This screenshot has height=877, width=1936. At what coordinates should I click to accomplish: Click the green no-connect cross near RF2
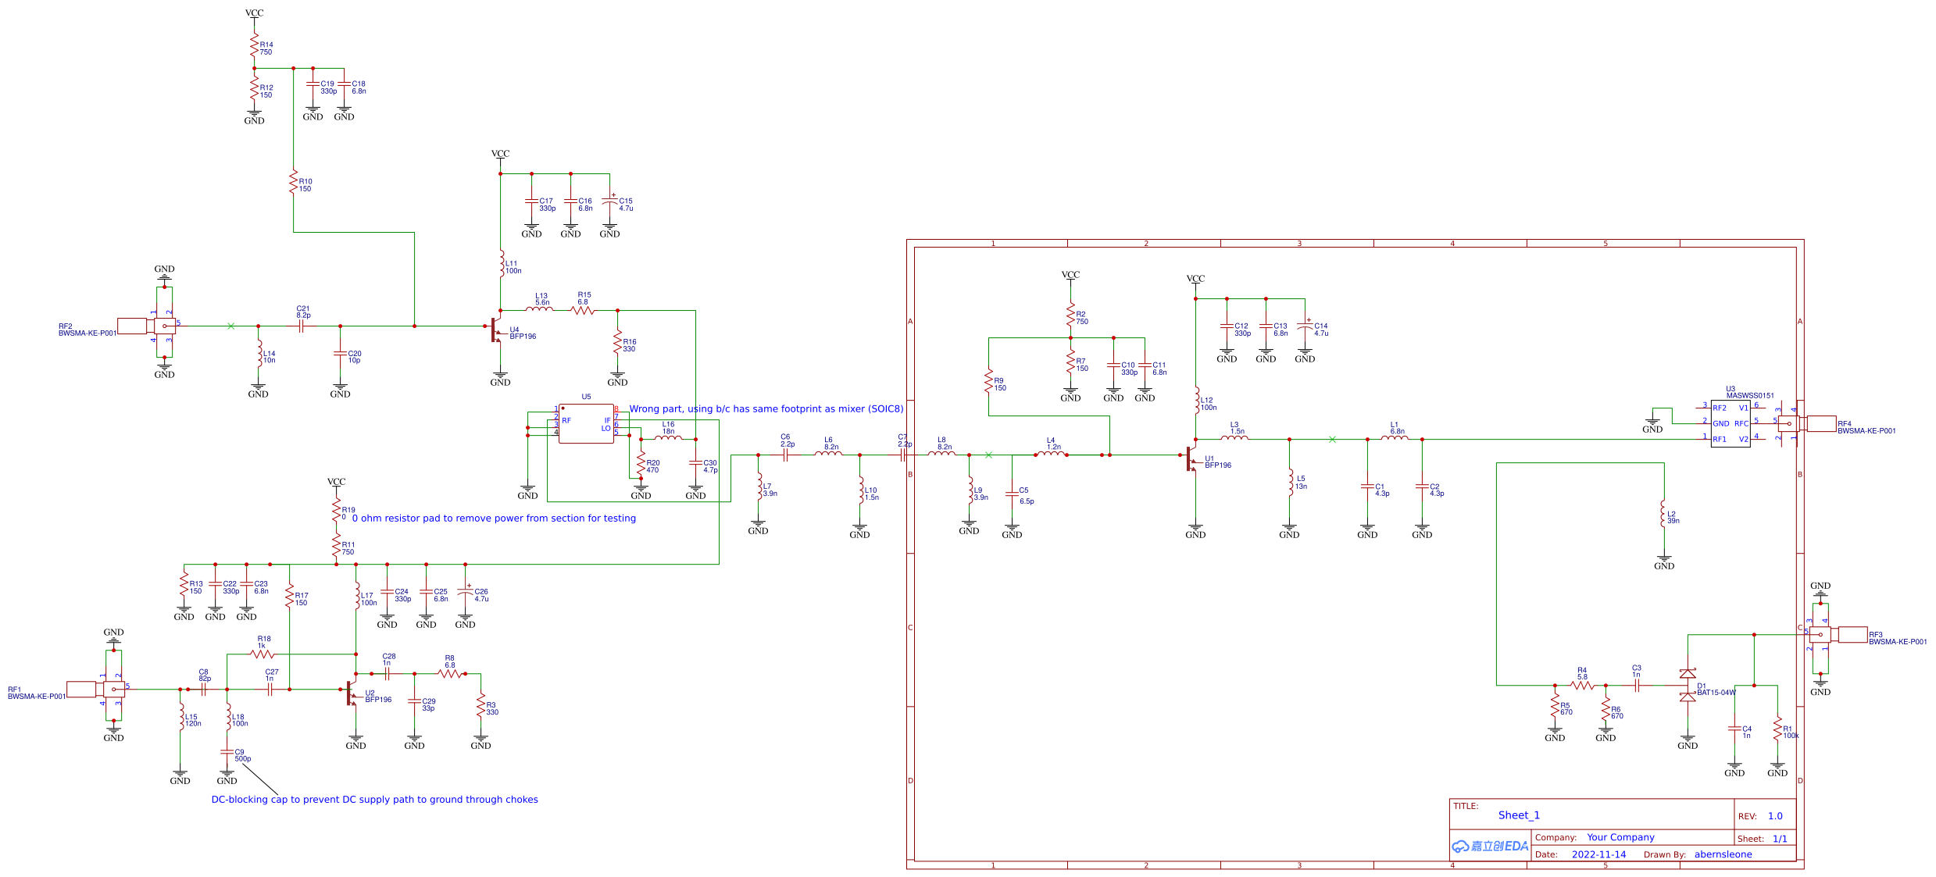click(230, 326)
